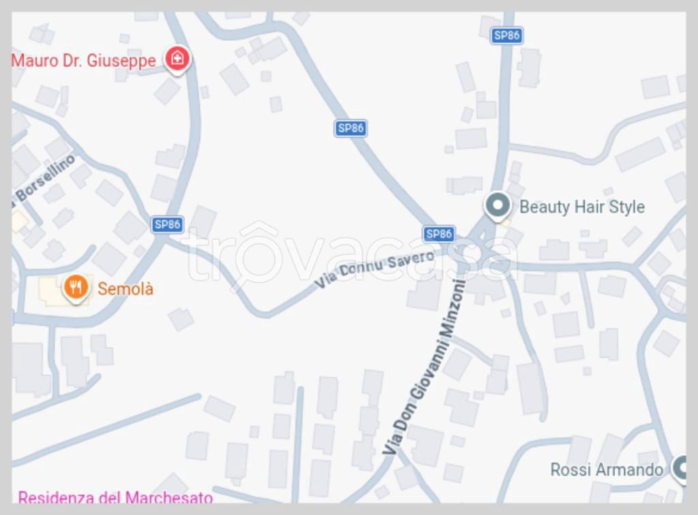The image size is (698, 515).
Task: Click the Via Donnu Savero street name
Action: pyautogui.click(x=374, y=268)
